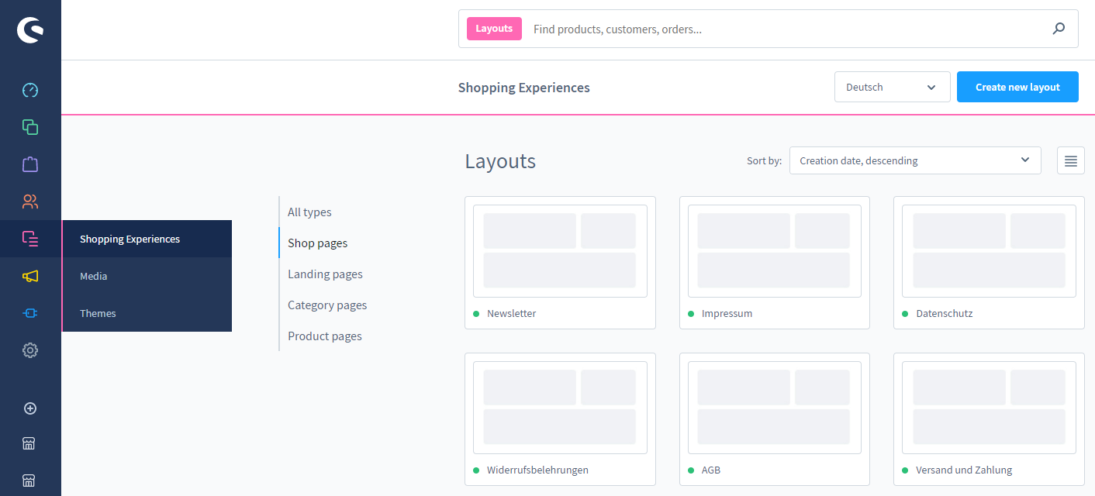Click the Impressum layout name

pos(727,314)
